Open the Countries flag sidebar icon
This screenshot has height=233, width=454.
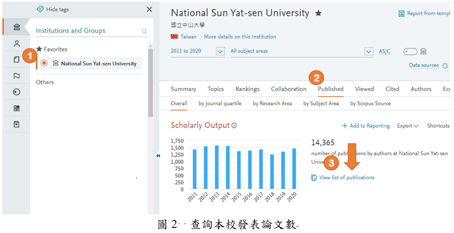point(17,76)
